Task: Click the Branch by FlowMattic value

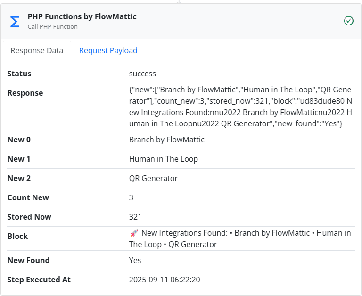Action: coord(167,140)
